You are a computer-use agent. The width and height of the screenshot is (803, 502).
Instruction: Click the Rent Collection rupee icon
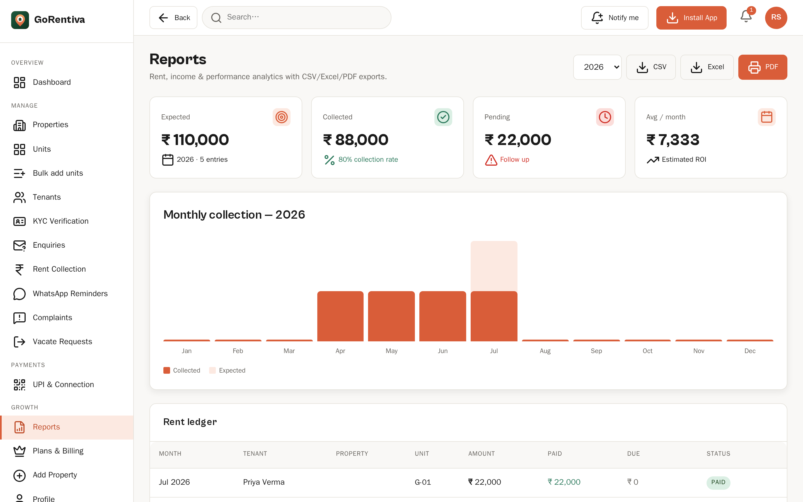point(19,269)
